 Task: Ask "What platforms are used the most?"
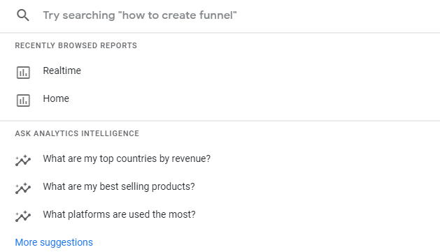(119, 214)
